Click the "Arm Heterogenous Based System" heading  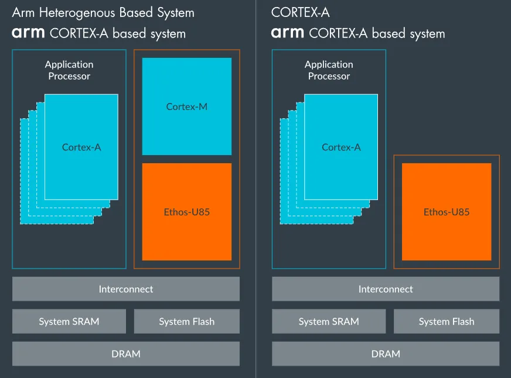coord(103,12)
